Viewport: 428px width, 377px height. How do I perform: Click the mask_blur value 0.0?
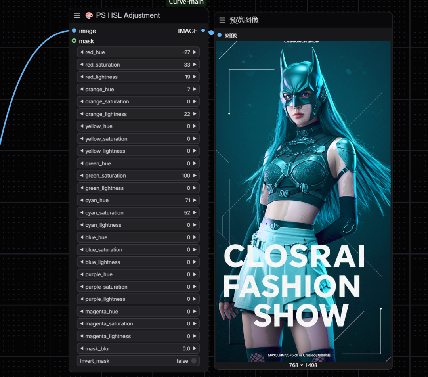pyautogui.click(x=186, y=348)
